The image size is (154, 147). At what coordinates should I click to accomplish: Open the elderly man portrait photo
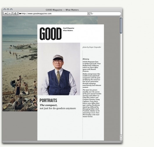pyautogui.click(x=59, y=69)
